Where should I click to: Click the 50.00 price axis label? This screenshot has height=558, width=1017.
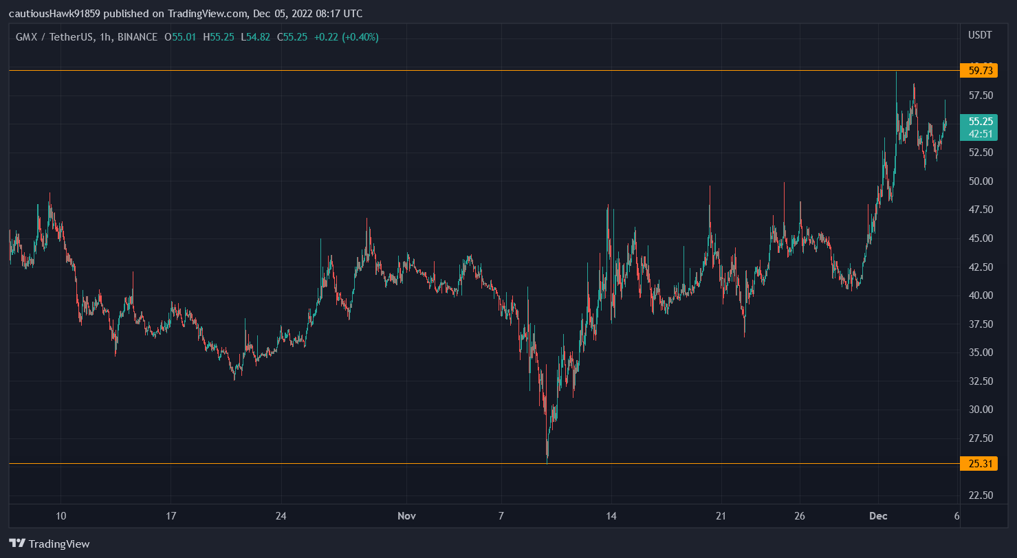click(x=980, y=181)
